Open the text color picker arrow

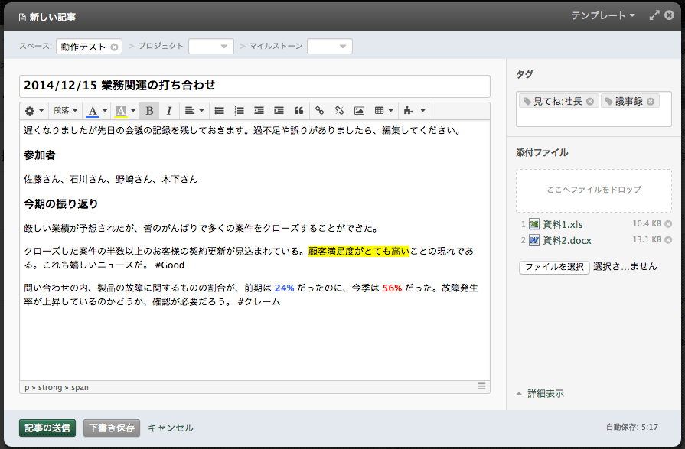click(105, 111)
